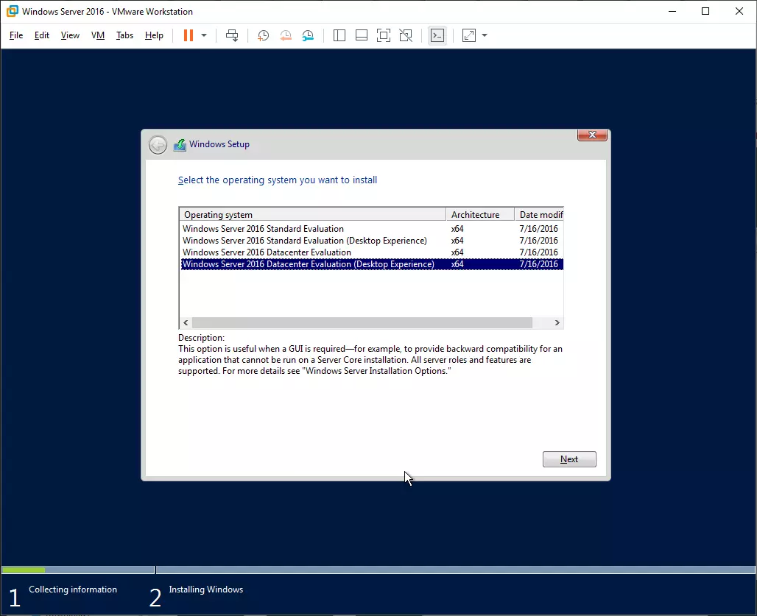Toggle Unity mode icon
Viewport: 757px width, 616px height.
point(405,35)
